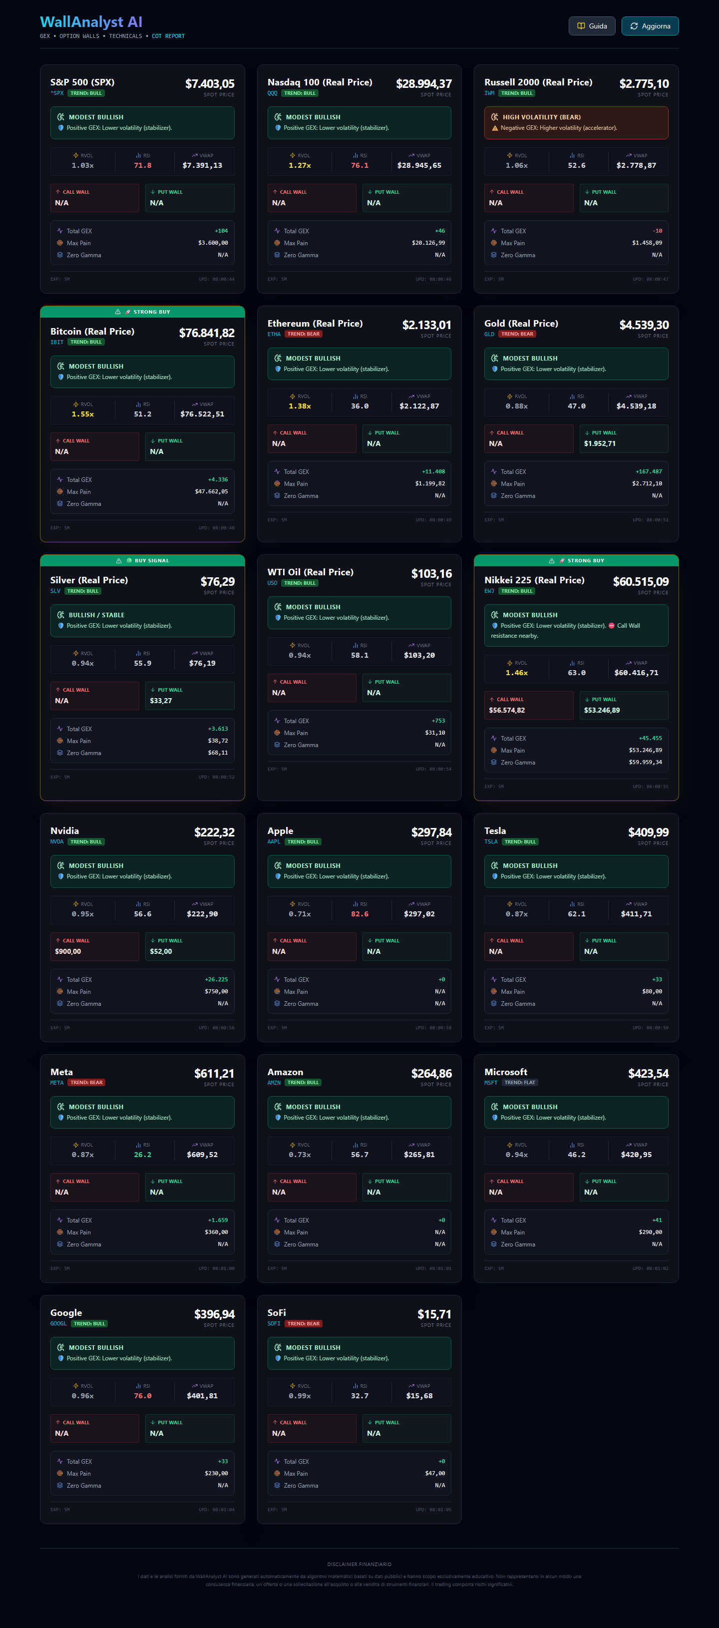Click the RSI bar icon in Nasdaq 100 card
The height and width of the screenshot is (1628, 719).
356,155
